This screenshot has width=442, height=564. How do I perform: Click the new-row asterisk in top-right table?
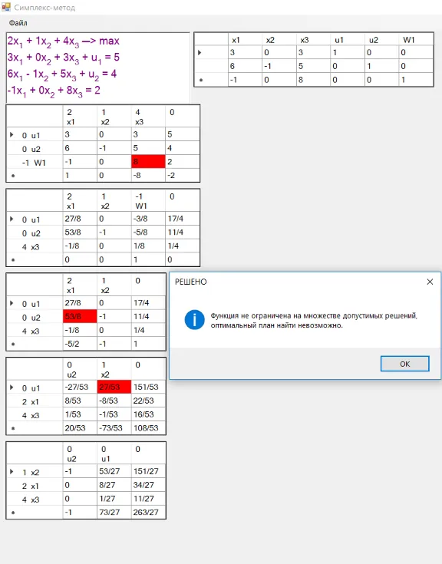click(x=201, y=81)
